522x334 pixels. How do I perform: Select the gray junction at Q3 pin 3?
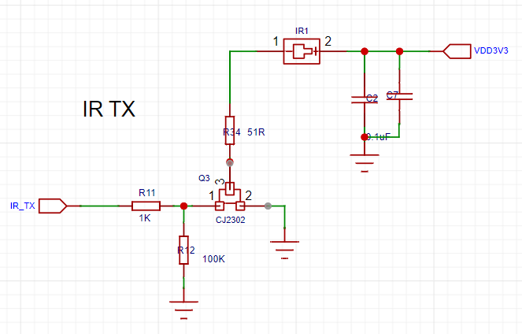pos(230,162)
